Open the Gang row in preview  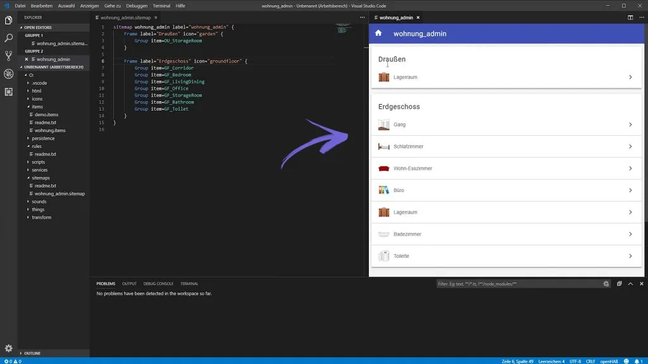pos(506,124)
